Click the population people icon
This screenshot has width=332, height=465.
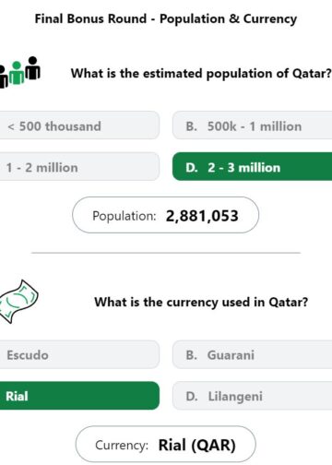tap(19, 72)
